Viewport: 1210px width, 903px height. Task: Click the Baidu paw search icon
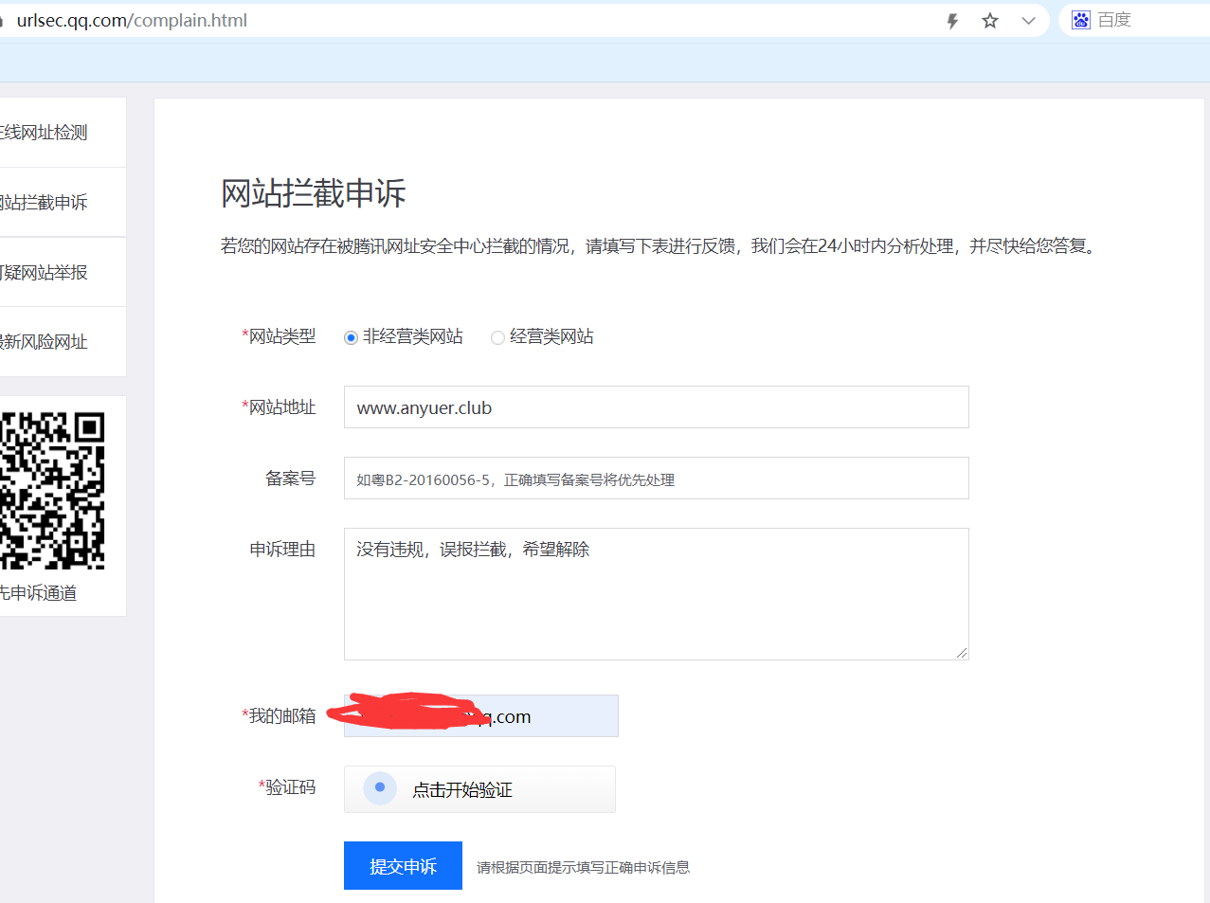coord(1081,20)
